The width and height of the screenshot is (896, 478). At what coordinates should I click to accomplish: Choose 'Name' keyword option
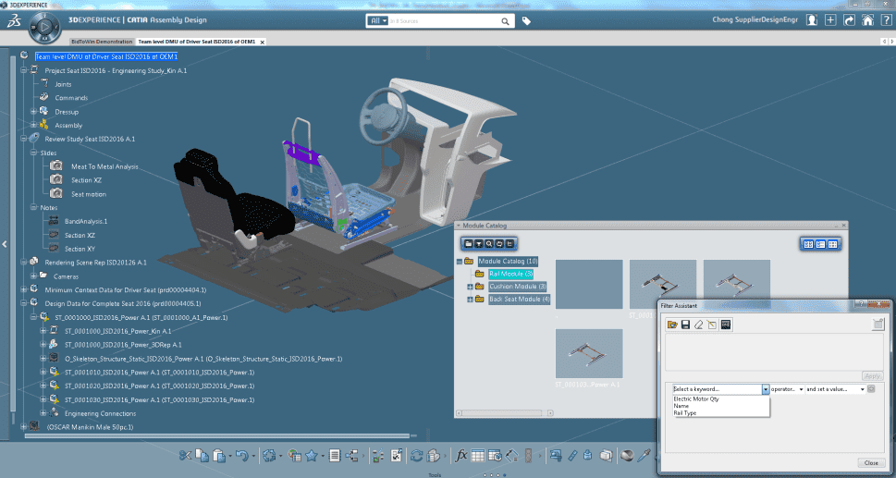[681, 406]
